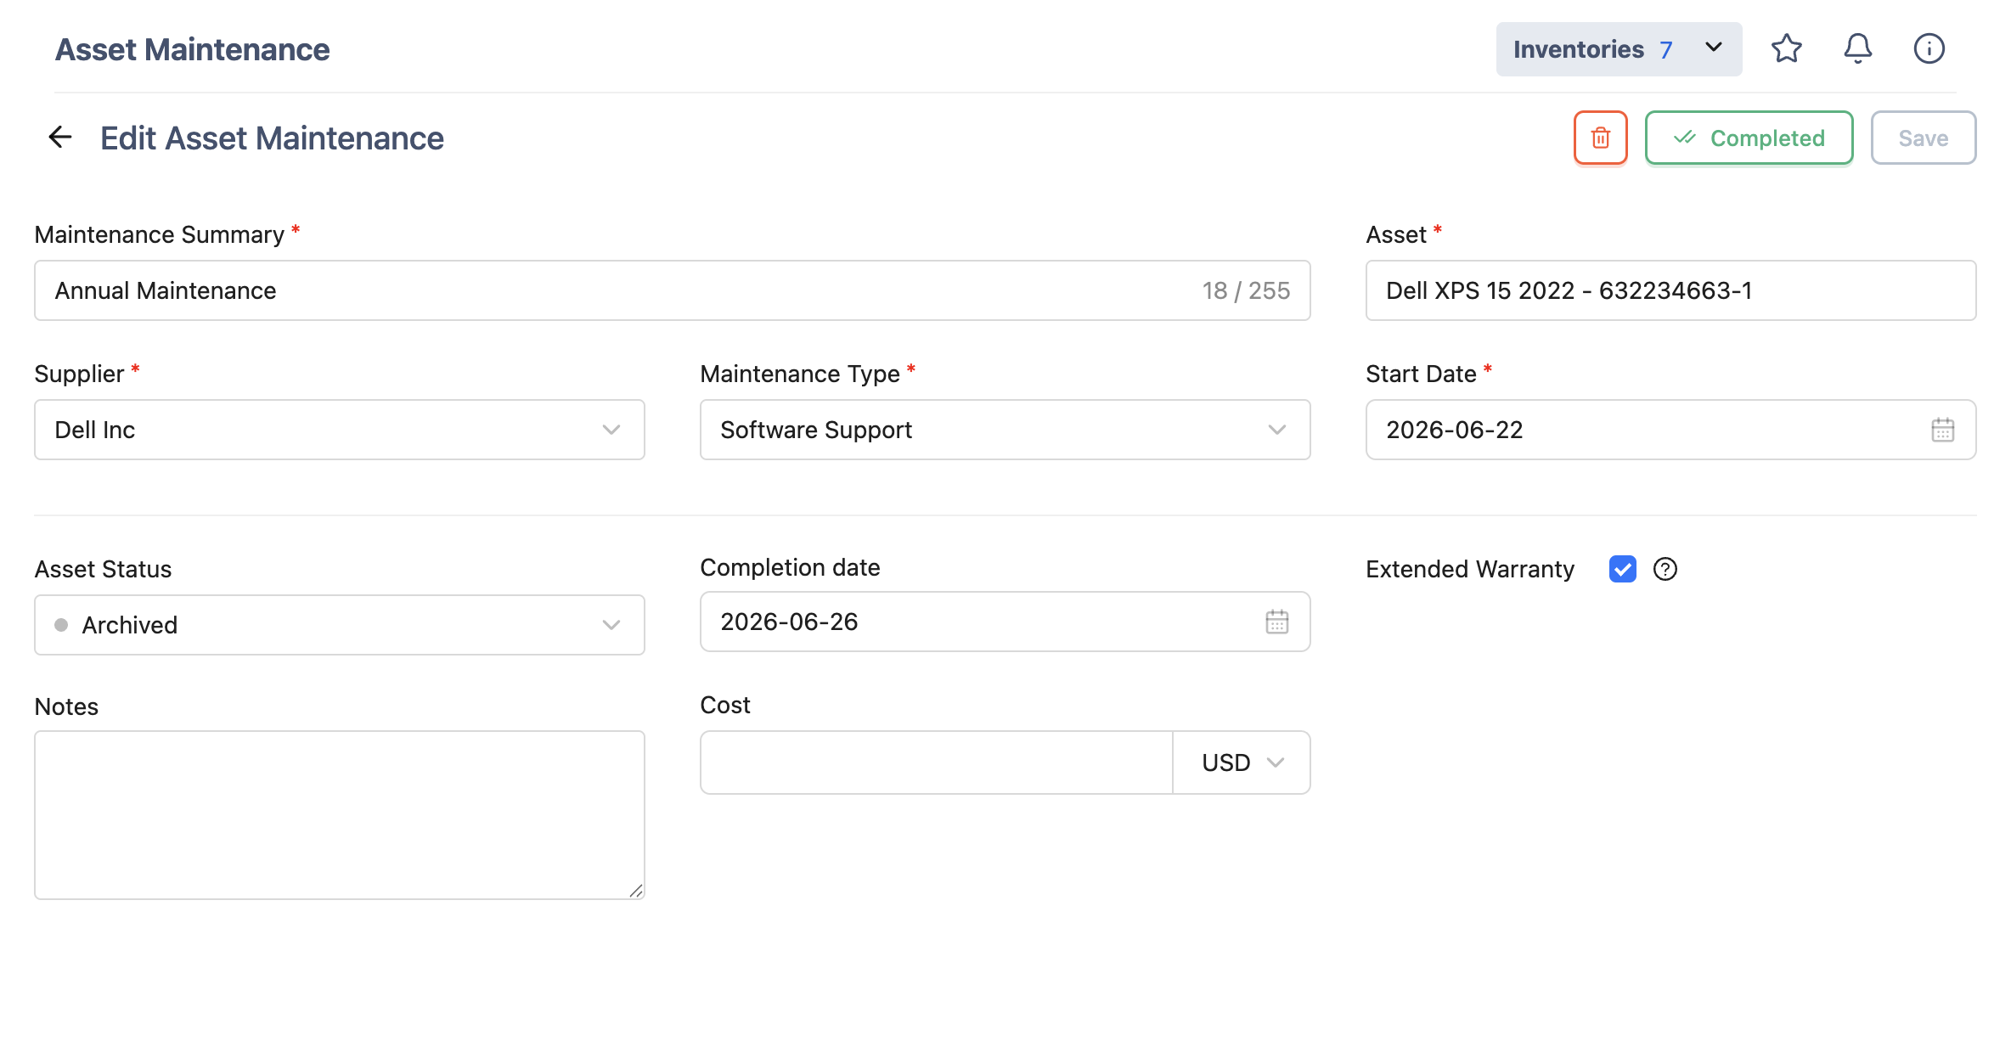Click the Asset field Dell XPS 15
The height and width of the screenshot is (1041, 2011).
(x=1670, y=290)
